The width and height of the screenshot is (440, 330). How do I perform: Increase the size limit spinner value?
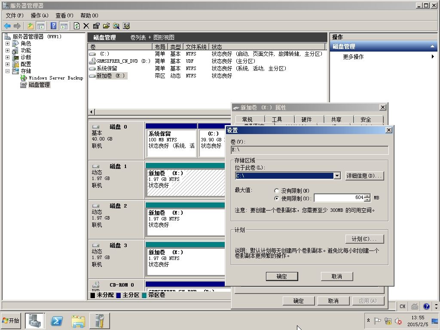point(367,196)
